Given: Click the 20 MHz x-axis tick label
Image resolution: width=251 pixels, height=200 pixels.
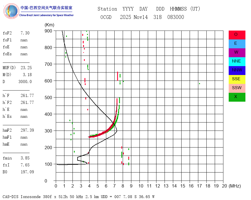Looking at the screenshot, I should 225,186.
